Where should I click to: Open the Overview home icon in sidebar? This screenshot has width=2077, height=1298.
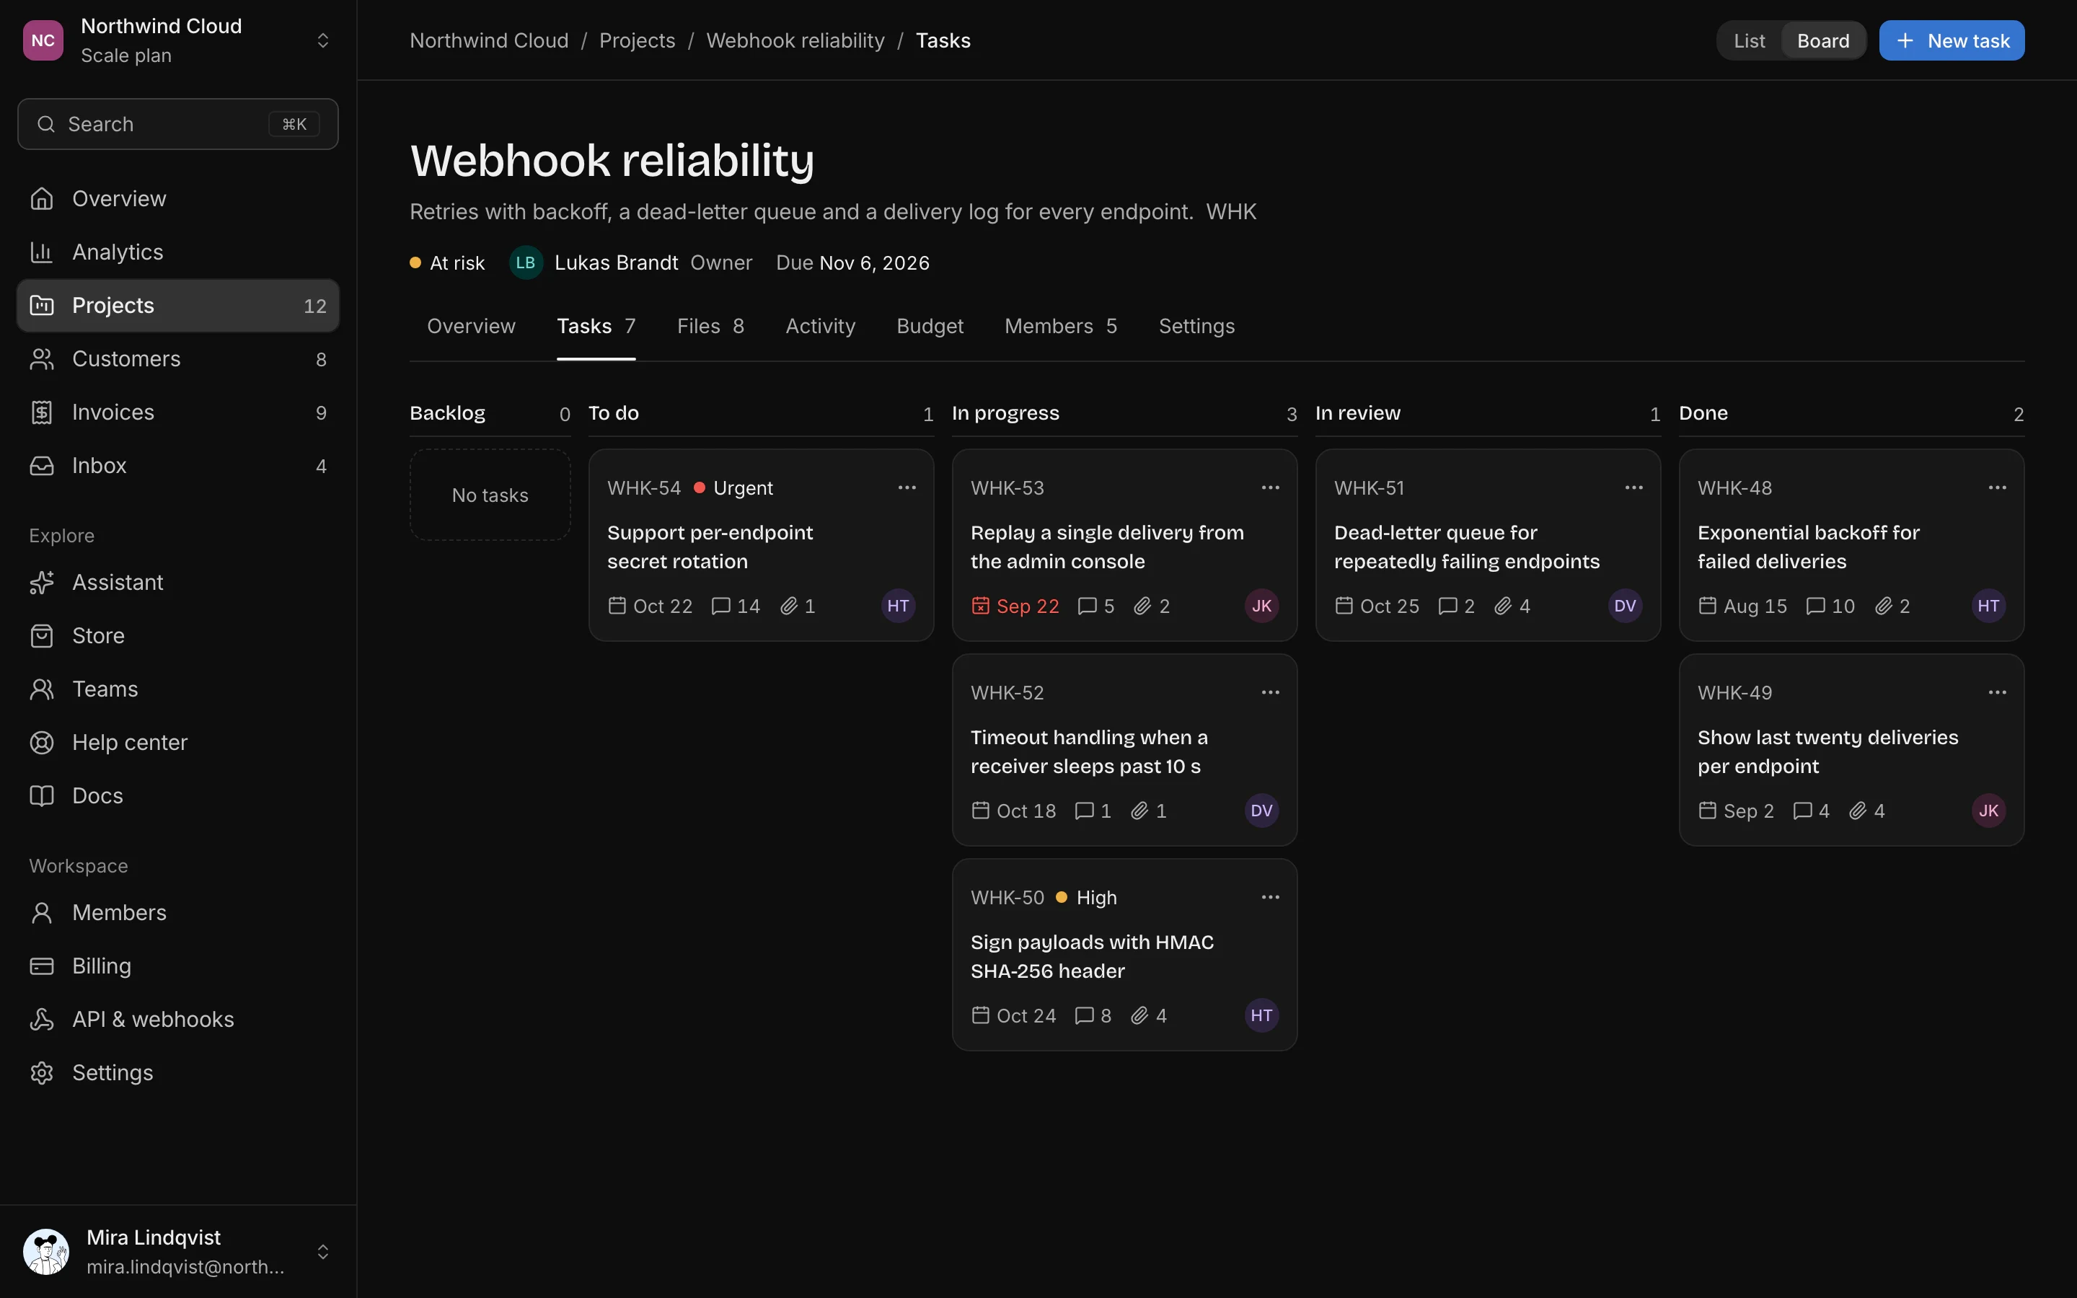(x=41, y=198)
